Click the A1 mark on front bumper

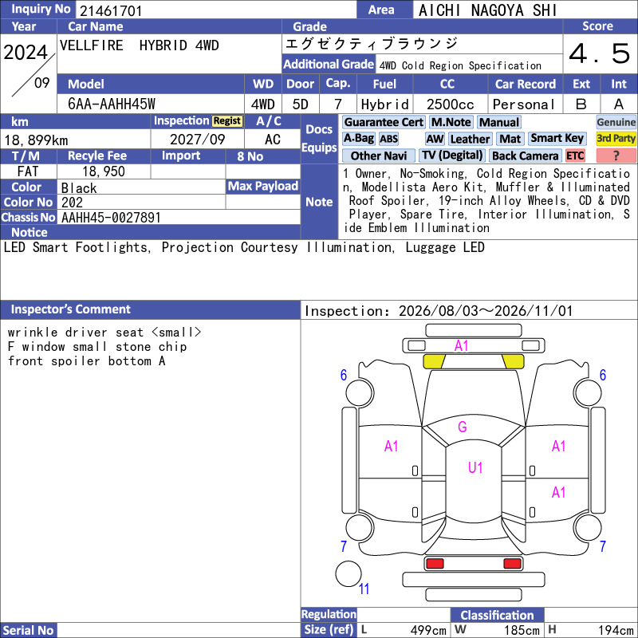(462, 346)
